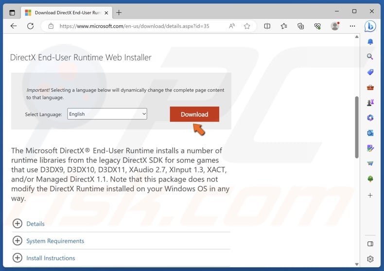
Task: Click the Details link text
Action: pos(35,224)
